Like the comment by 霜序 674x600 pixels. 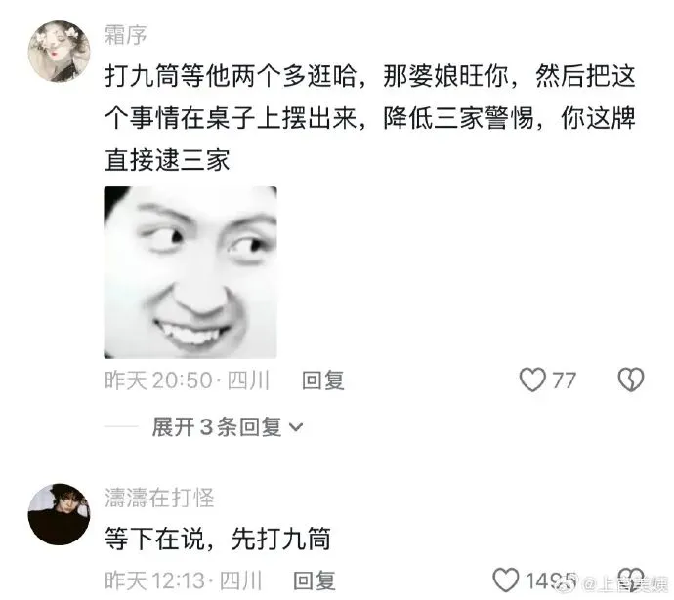click(532, 380)
